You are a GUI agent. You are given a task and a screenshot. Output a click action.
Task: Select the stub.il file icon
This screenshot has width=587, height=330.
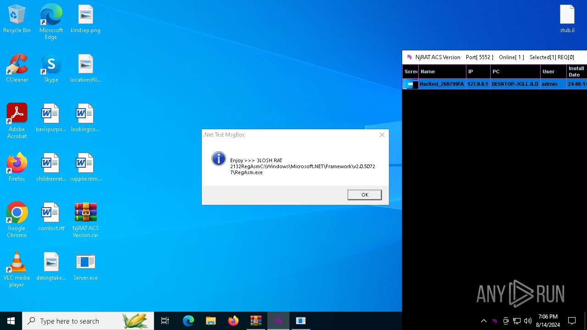pyautogui.click(x=567, y=19)
